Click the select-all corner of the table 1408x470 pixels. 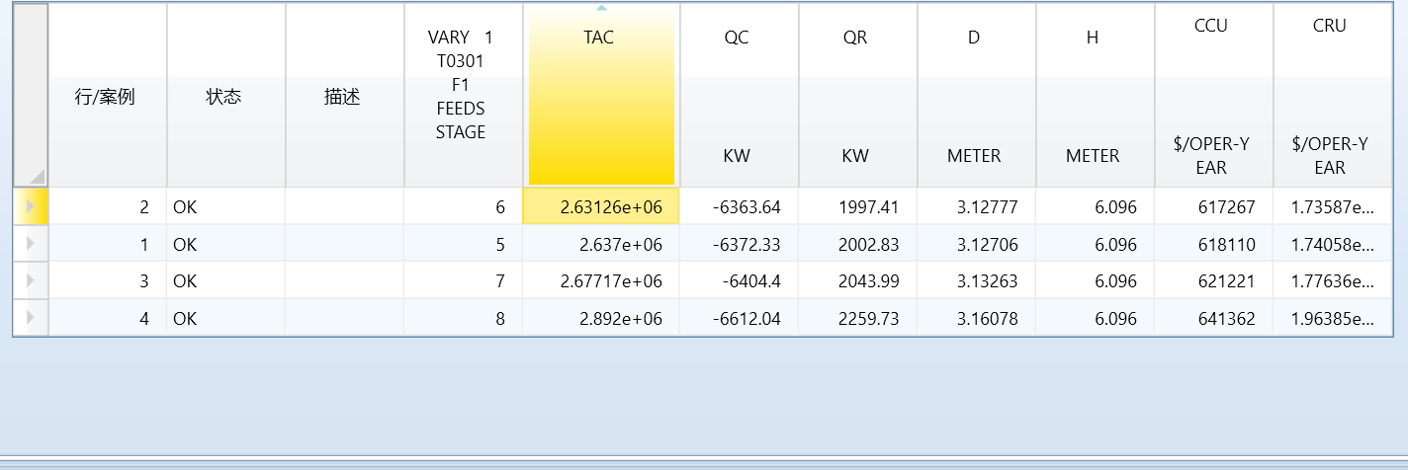pos(31,95)
